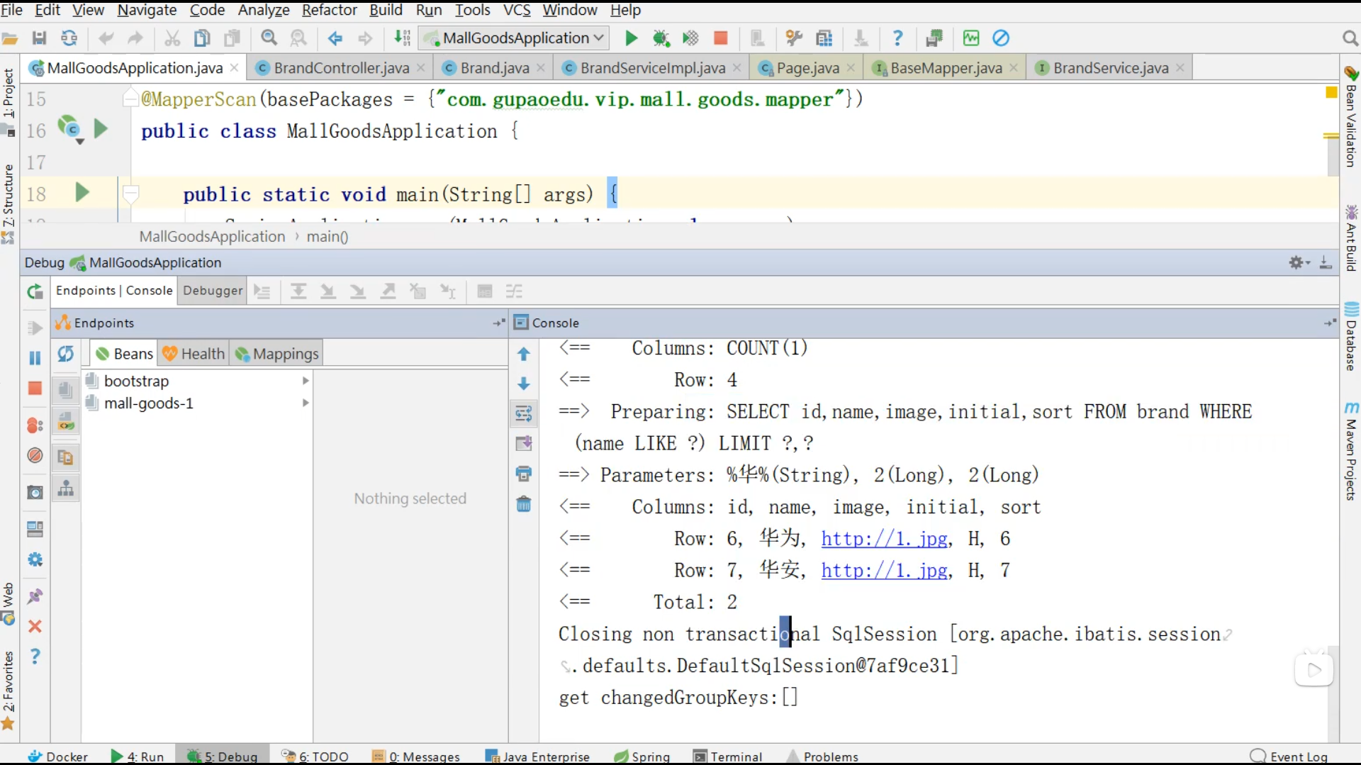Toggle soft-wrap in console
Screen dimensions: 1361x765
(524, 413)
